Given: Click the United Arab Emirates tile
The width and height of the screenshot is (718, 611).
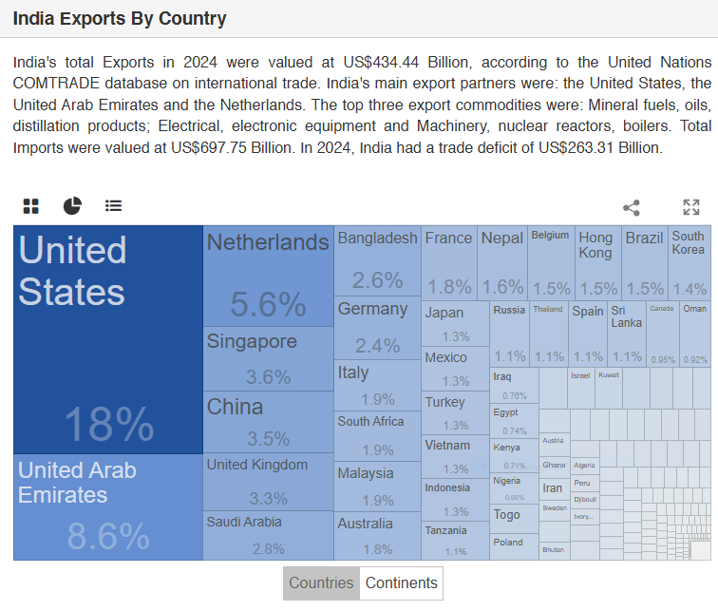Looking at the screenshot, I should (x=108, y=507).
